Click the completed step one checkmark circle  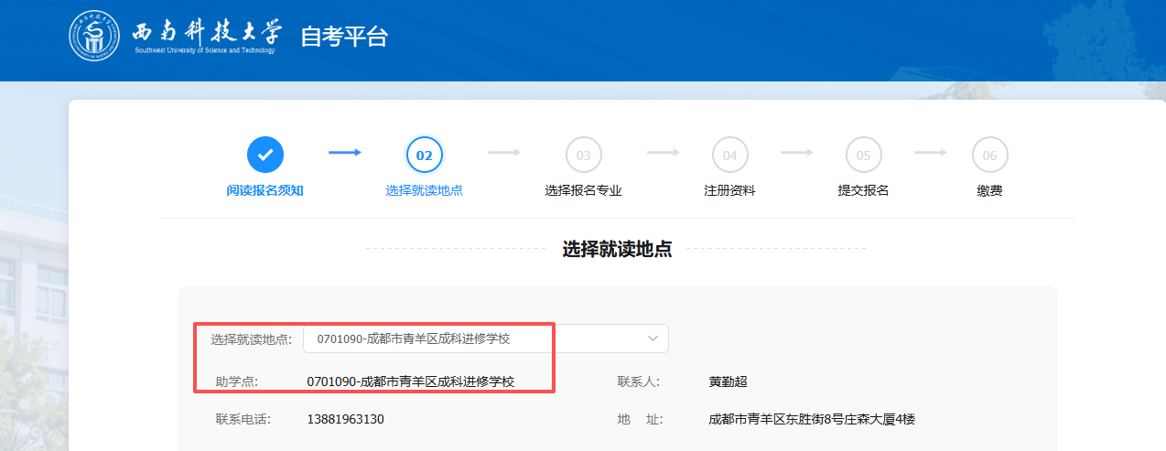click(265, 155)
